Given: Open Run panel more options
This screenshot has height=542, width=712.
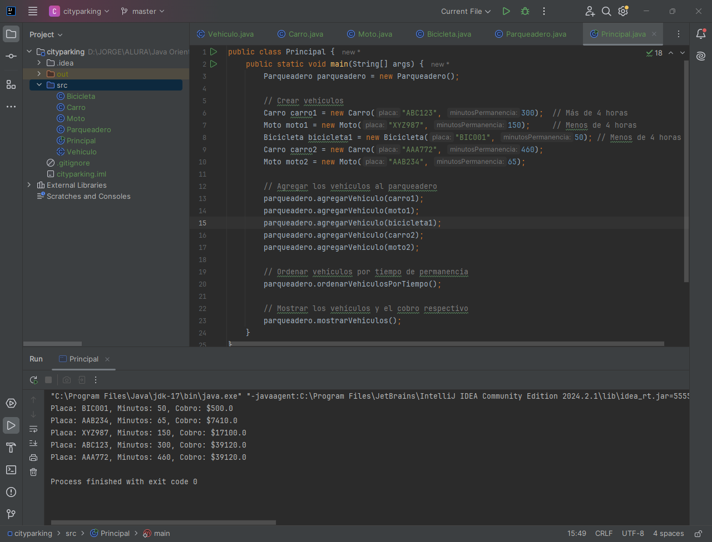Looking at the screenshot, I should pyautogui.click(x=96, y=380).
